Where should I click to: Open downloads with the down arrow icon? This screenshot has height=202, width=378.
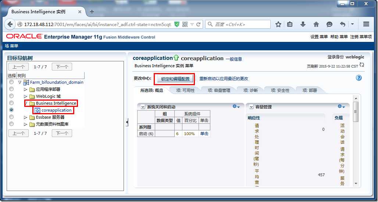click(x=303, y=24)
